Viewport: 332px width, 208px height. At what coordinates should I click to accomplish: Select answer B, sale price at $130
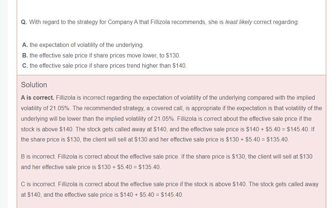coord(105,56)
